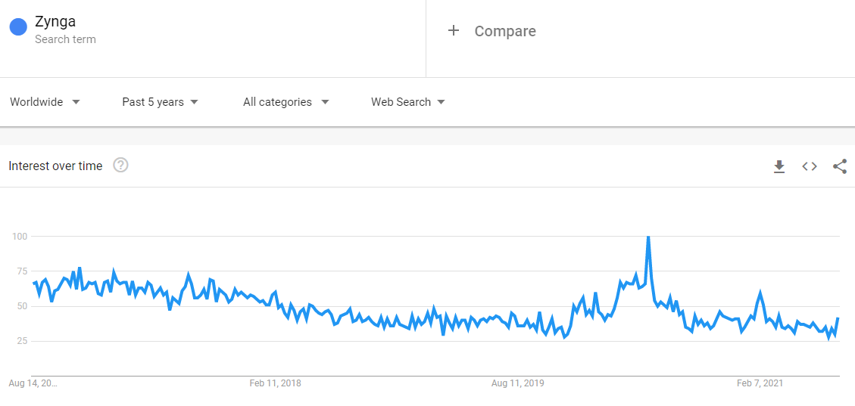Expand the All categories dropdown

[286, 102]
